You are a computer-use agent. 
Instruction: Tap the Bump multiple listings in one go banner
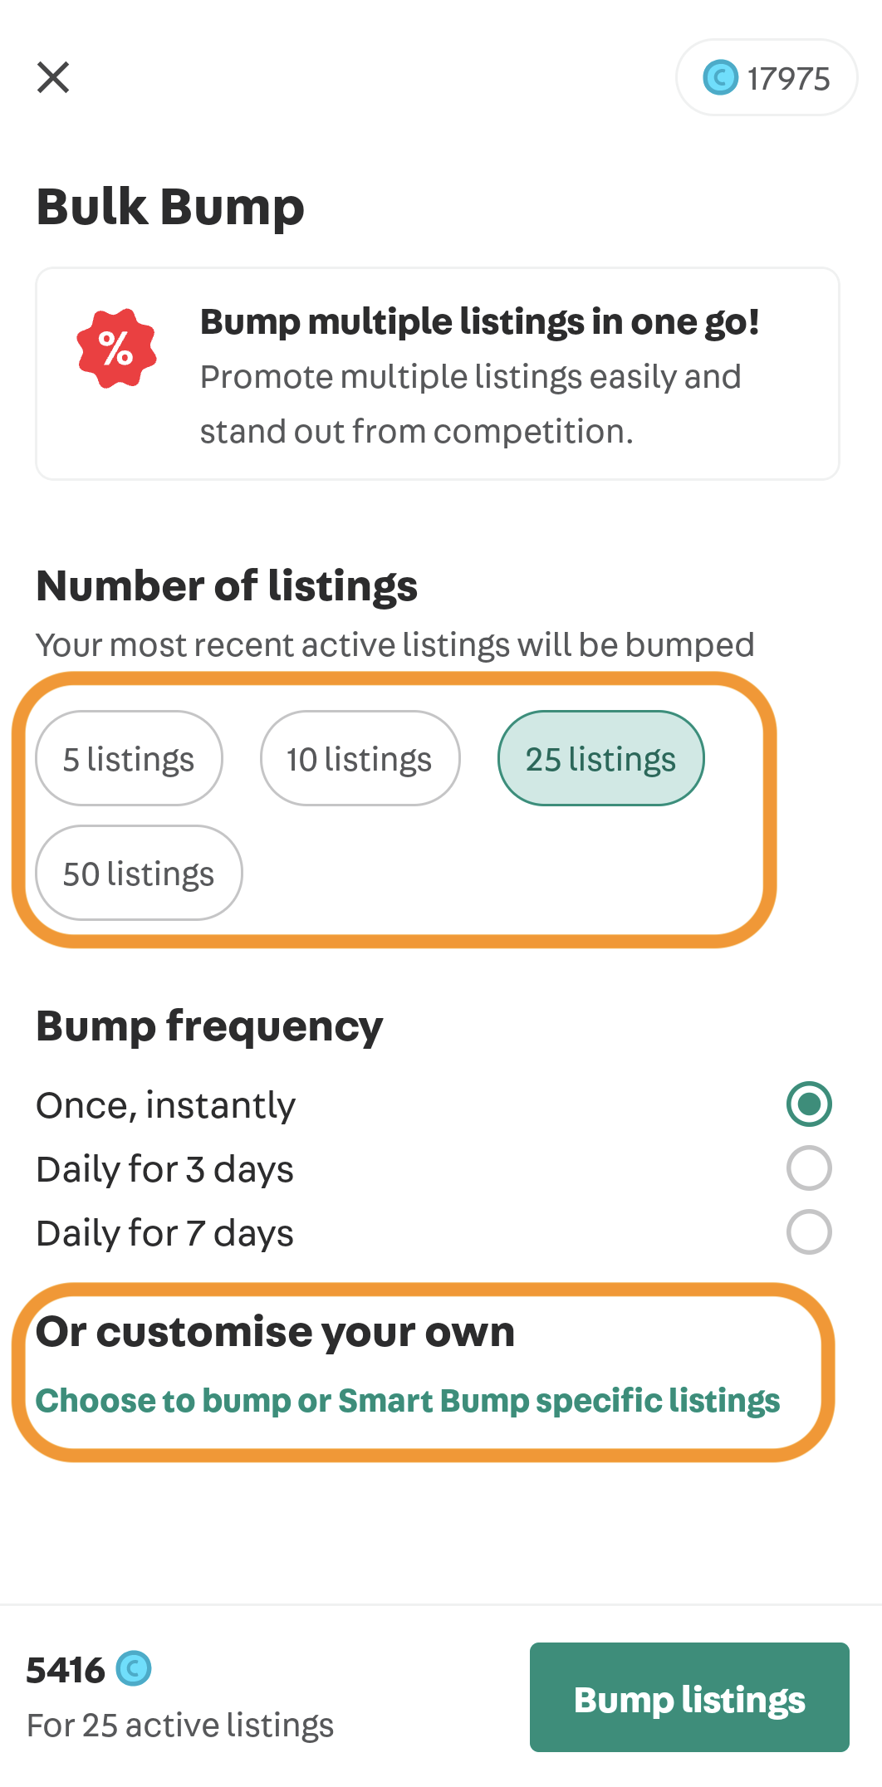tap(438, 374)
